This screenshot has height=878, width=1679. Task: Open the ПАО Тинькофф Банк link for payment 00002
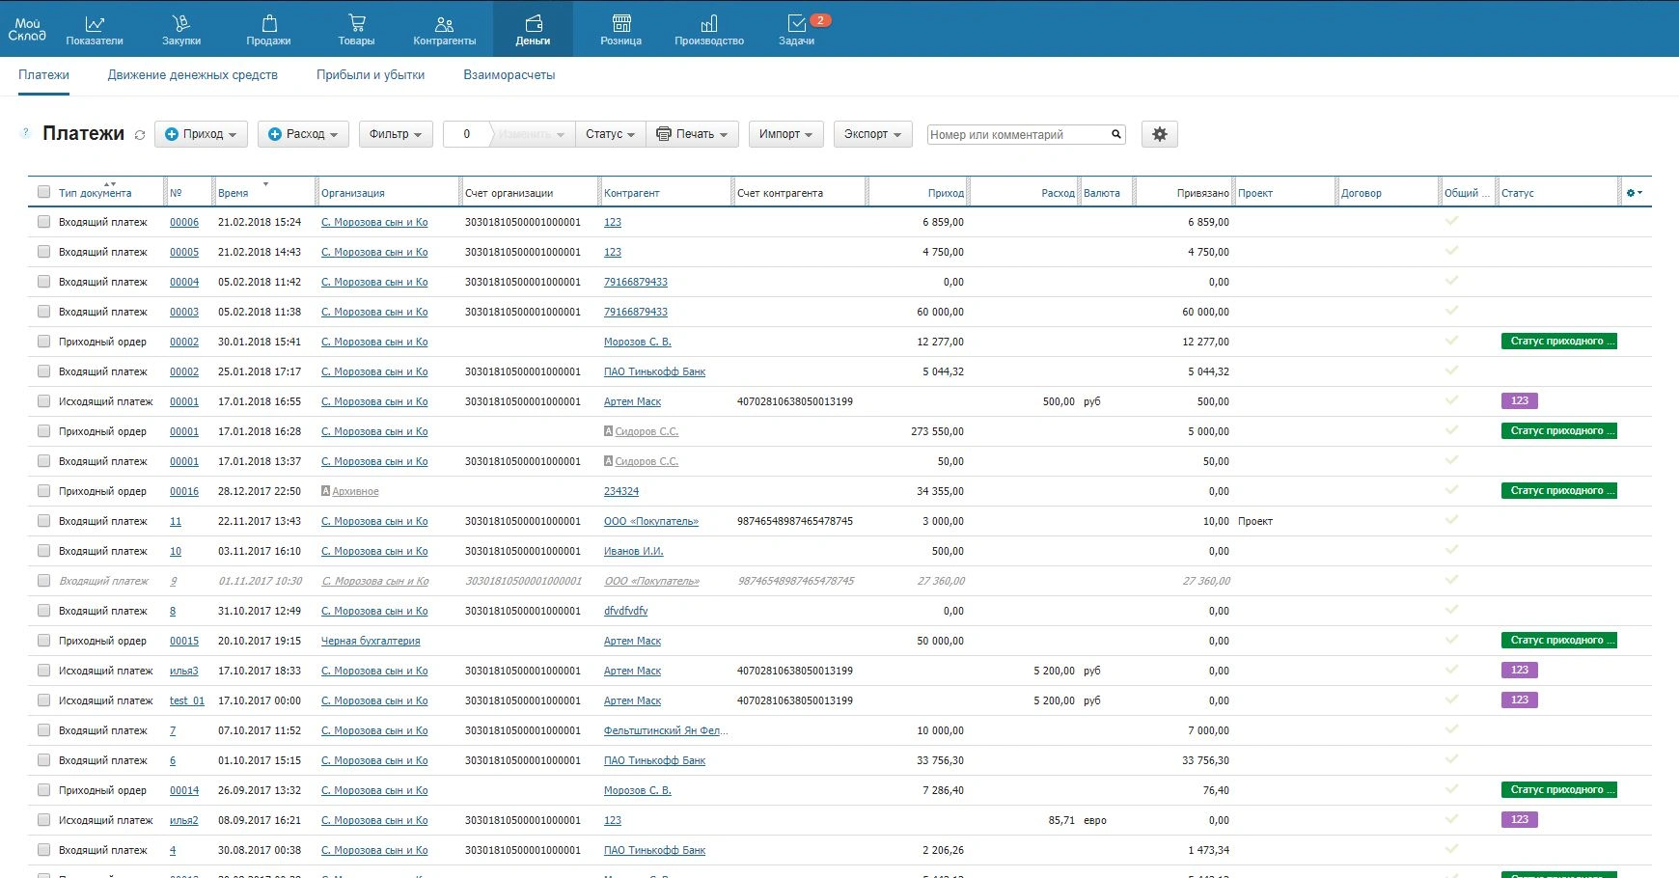point(654,371)
